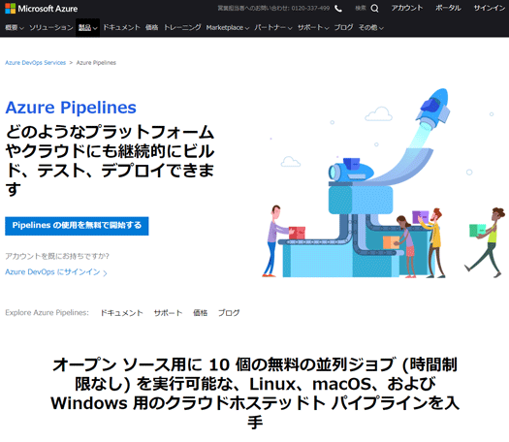Click the pipeline rocket illustration
This screenshot has height=442, width=509.
(383, 183)
